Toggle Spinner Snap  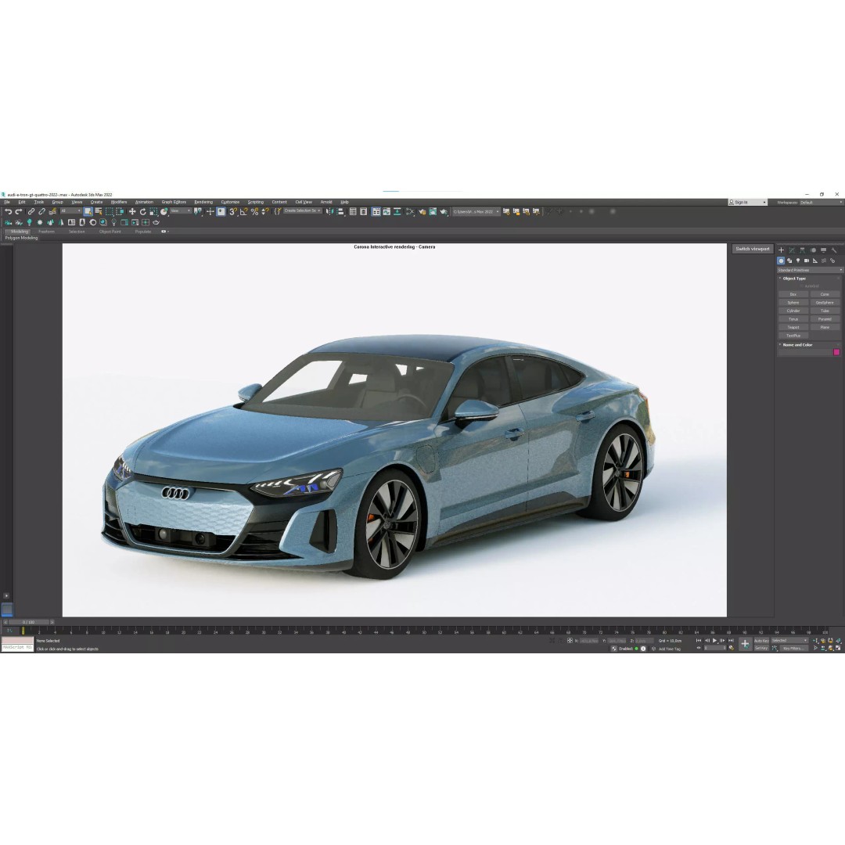[x=264, y=212]
